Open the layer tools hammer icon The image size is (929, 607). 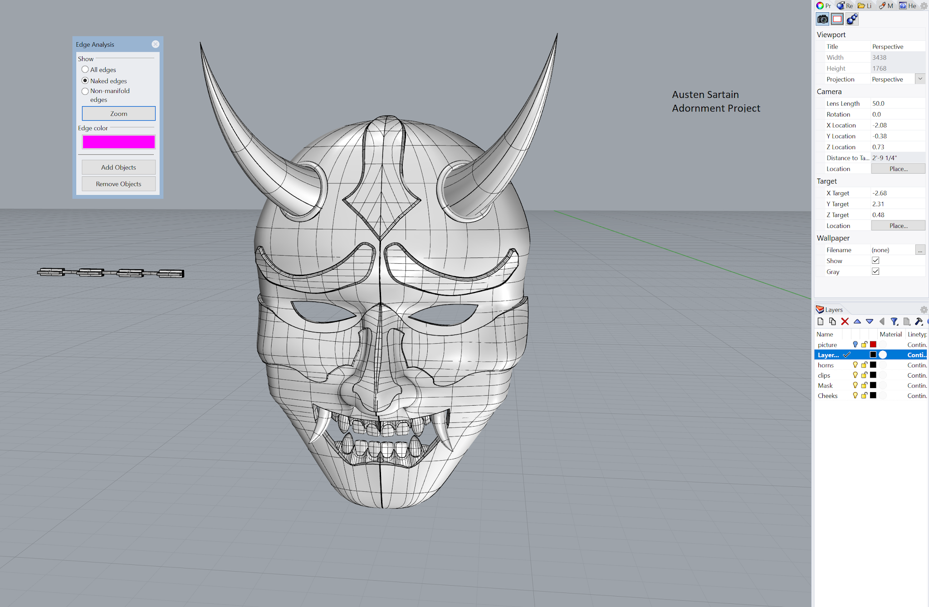pos(919,321)
